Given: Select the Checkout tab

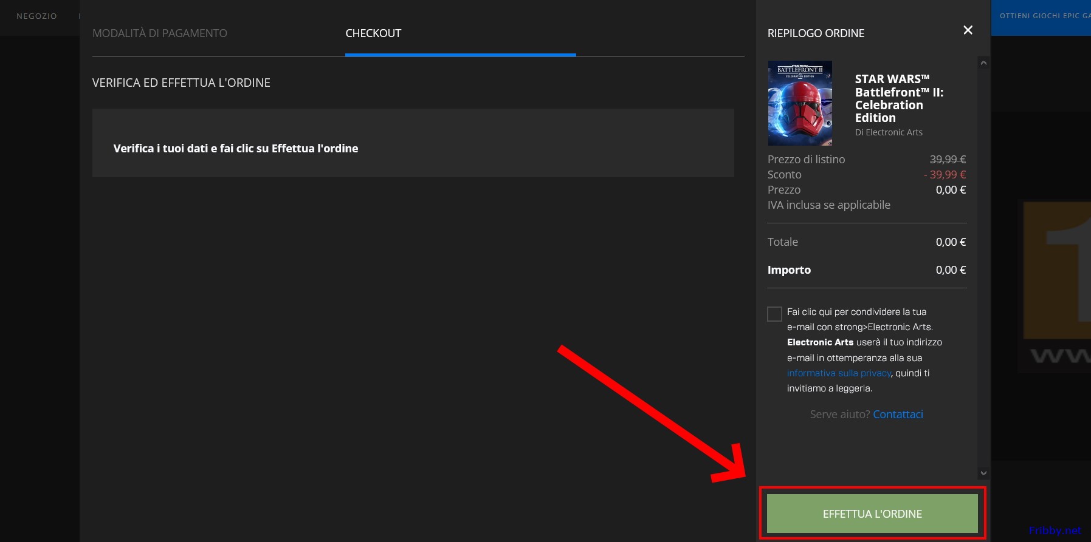Looking at the screenshot, I should point(373,33).
